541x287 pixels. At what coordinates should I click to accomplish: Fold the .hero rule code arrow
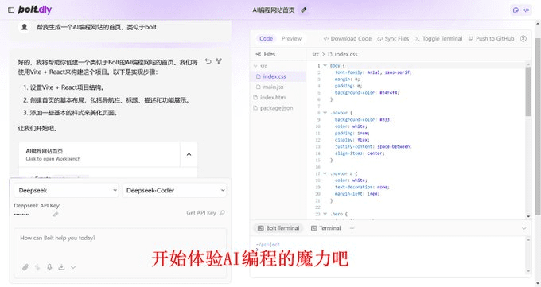[x=325, y=214]
